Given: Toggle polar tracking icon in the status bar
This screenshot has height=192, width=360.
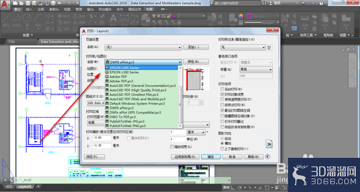Looking at the screenshot, I should coord(239,187).
